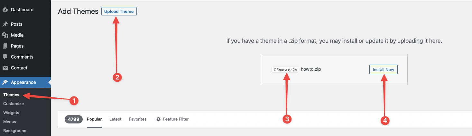Switch to the Latest themes tab
Image resolution: width=472 pixels, height=136 pixels.
tap(115, 119)
